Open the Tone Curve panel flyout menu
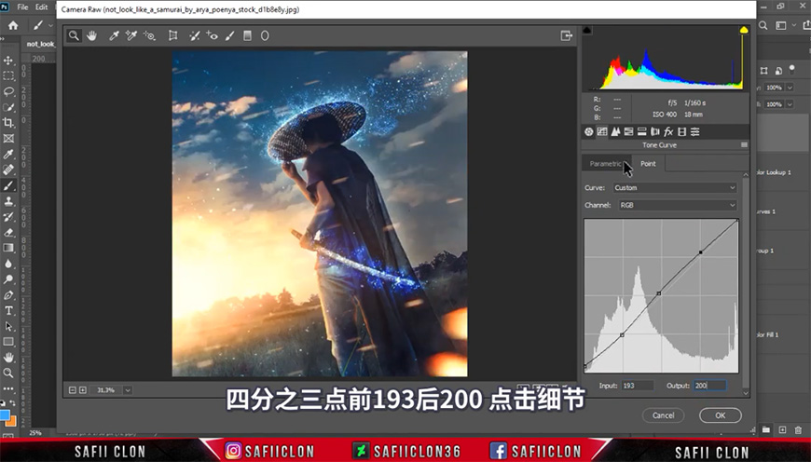Screen dimensions: 811x462 point(744,145)
